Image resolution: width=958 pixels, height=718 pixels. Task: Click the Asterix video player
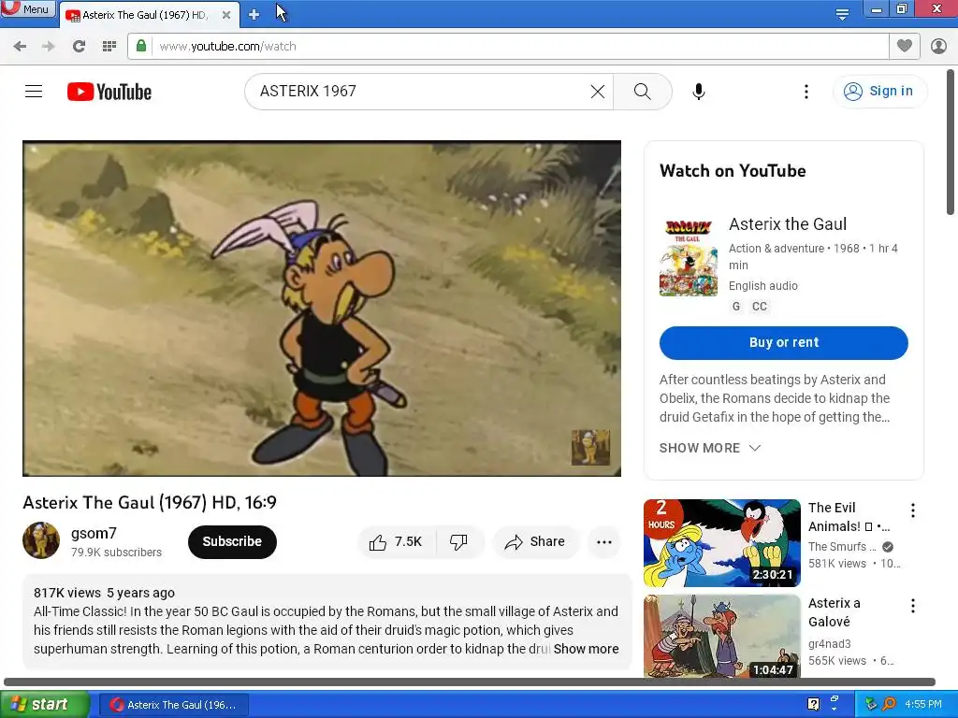point(322,309)
